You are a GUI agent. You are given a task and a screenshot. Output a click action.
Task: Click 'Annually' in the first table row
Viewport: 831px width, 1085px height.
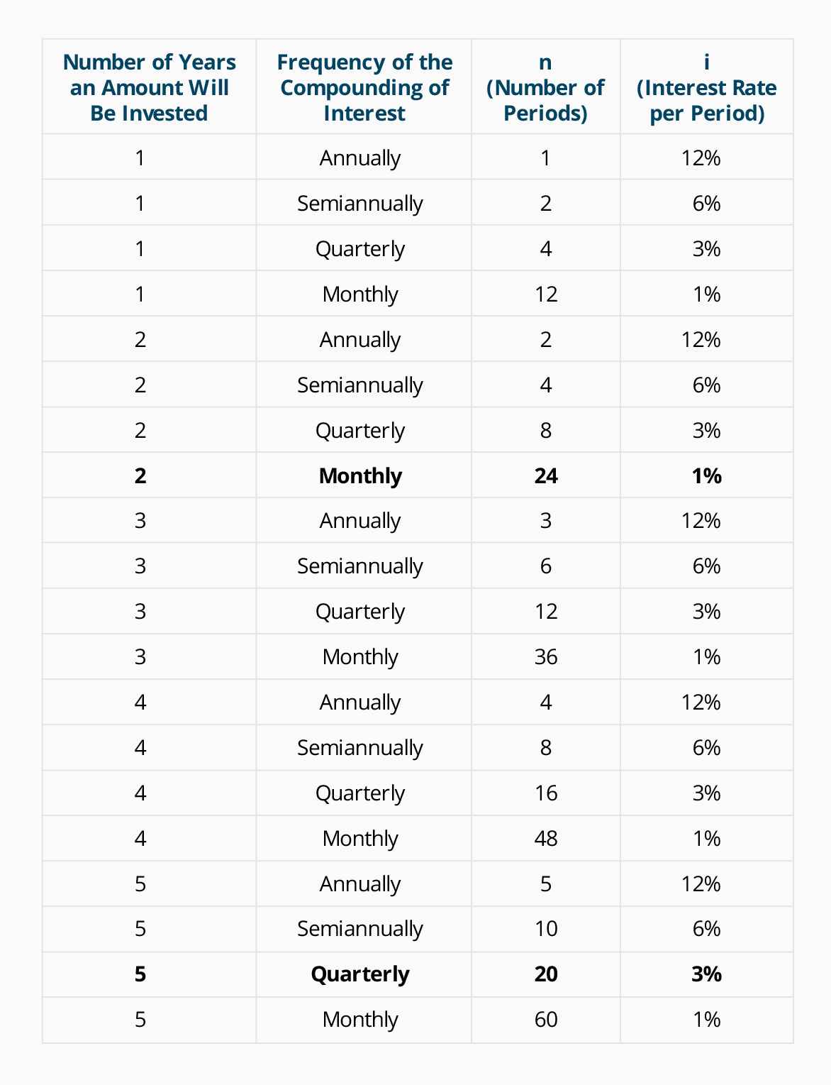(360, 158)
